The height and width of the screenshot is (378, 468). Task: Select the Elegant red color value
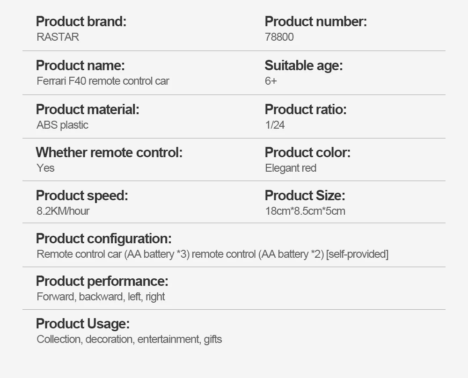pos(291,168)
